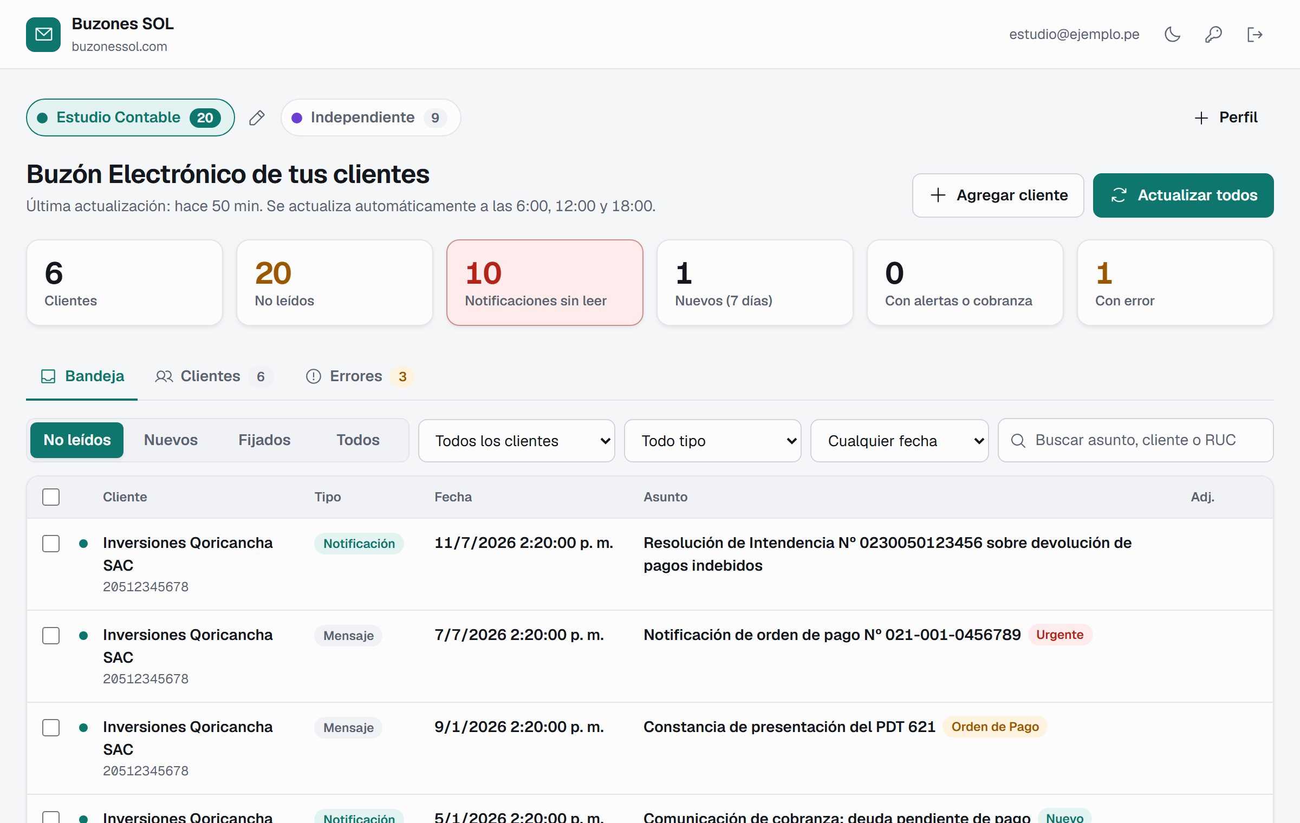The image size is (1300, 823).
Task: Click the Notificación badge dated 11/7/2026
Action: 359,544
